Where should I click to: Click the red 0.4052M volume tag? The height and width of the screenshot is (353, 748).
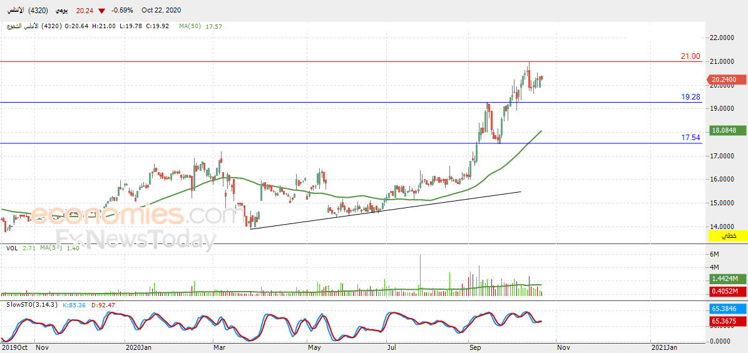coord(727,292)
